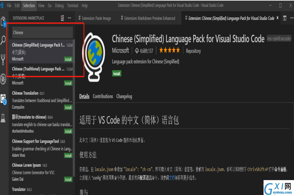Open the blue 文档 documentation link
This screenshot has width=294, height=195.
coord(172,178)
